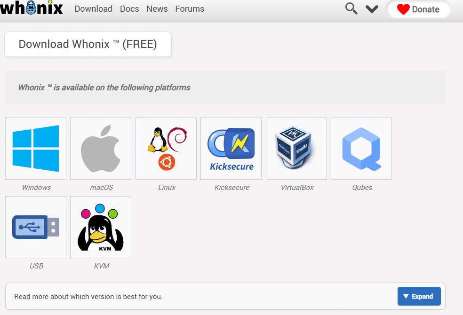
Task: Click the USB caption link
Action: point(36,266)
